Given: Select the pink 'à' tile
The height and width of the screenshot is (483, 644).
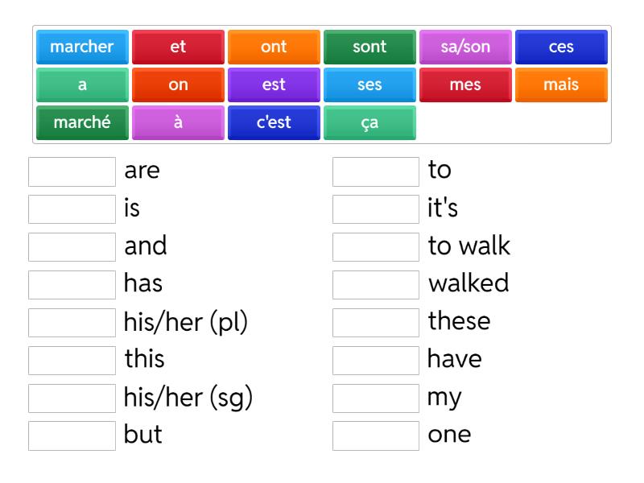Looking at the screenshot, I should [177, 121].
